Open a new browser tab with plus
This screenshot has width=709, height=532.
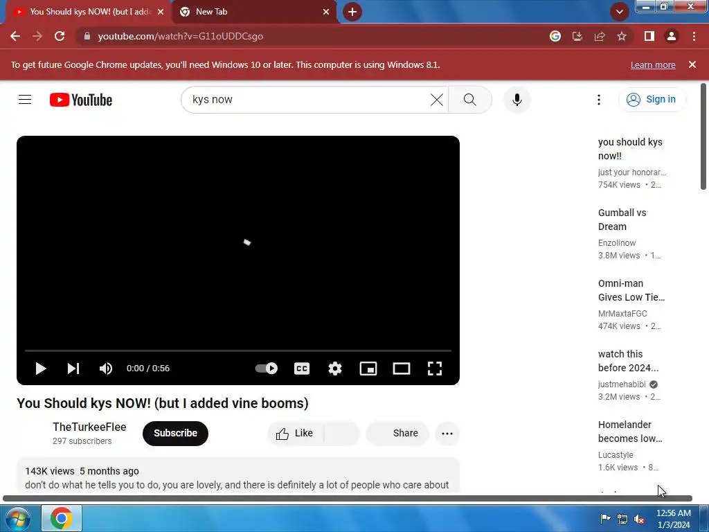[352, 12]
